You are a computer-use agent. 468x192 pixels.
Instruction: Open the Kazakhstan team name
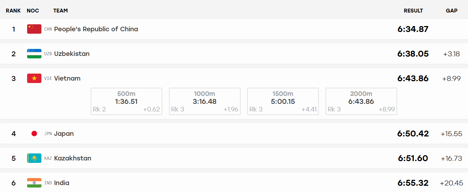click(73, 158)
